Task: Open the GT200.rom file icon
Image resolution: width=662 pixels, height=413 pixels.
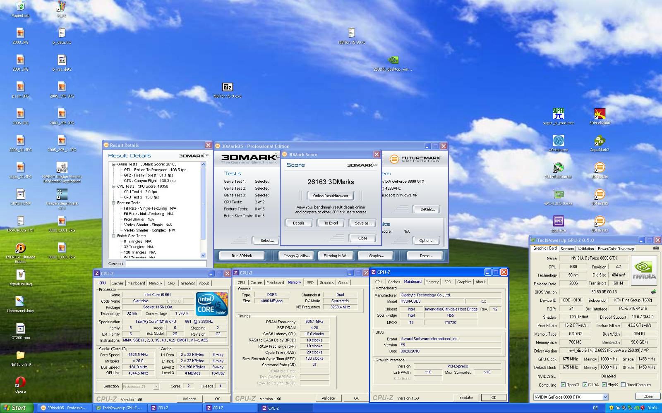Action: click(20, 331)
